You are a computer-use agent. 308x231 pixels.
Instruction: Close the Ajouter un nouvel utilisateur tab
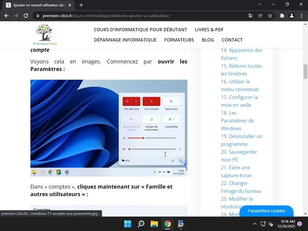(70, 5)
